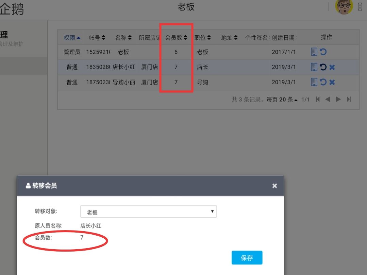
Task: Click the store icon for 导购小丽
Action: point(314,82)
